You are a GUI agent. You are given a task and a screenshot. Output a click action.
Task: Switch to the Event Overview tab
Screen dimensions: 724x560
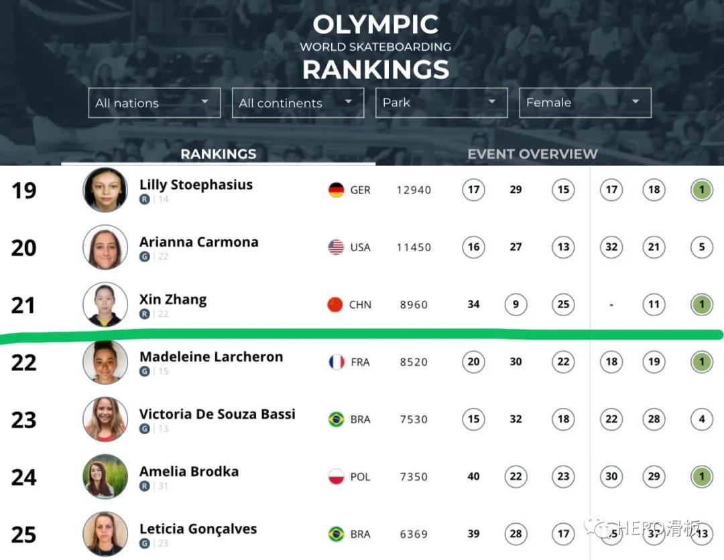click(x=532, y=154)
